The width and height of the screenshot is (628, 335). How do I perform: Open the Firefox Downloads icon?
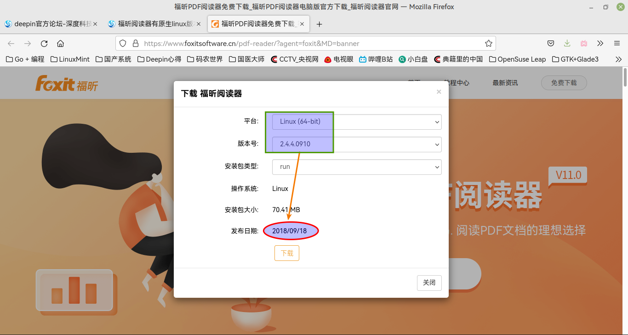[567, 43]
